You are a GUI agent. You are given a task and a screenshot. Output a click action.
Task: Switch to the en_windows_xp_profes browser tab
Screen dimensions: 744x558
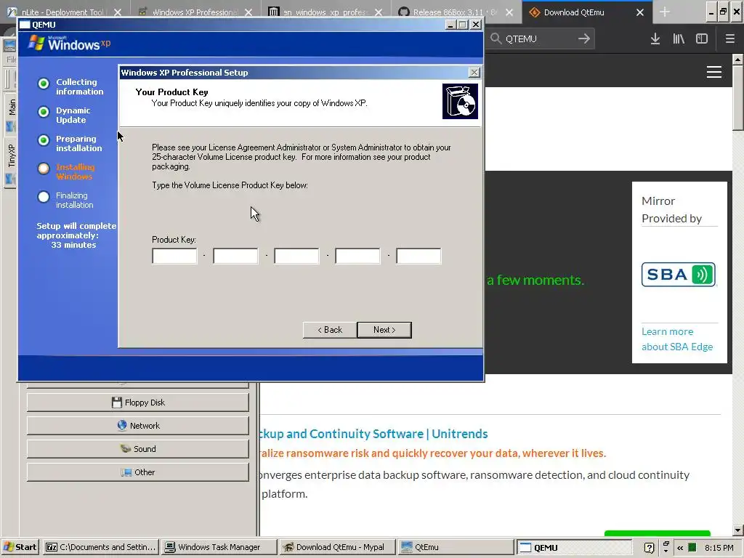(x=325, y=12)
